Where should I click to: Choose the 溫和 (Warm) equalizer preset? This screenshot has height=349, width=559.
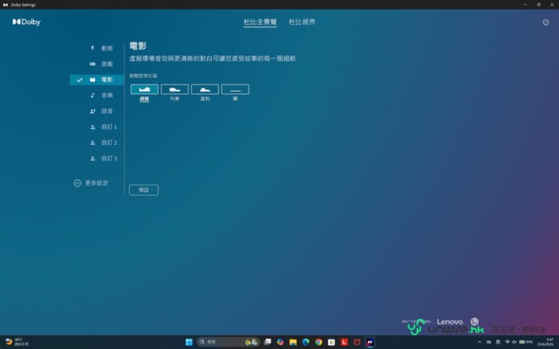tap(205, 89)
